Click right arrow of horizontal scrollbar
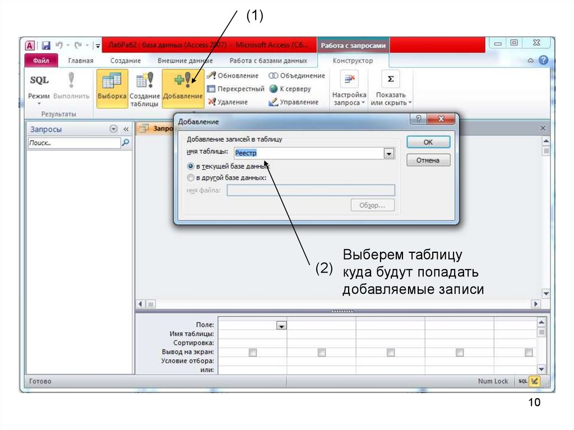Viewport: 574px width, 430px height. pos(536,304)
